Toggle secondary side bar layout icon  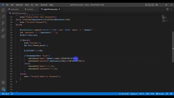(x=152, y=5)
